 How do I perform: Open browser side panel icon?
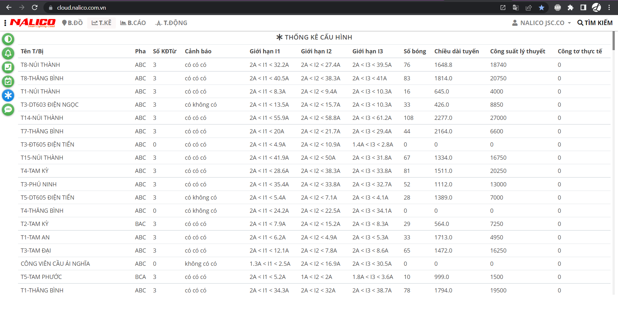[583, 7]
